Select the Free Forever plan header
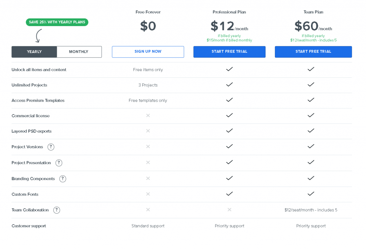366x249 pixels. tap(148, 12)
